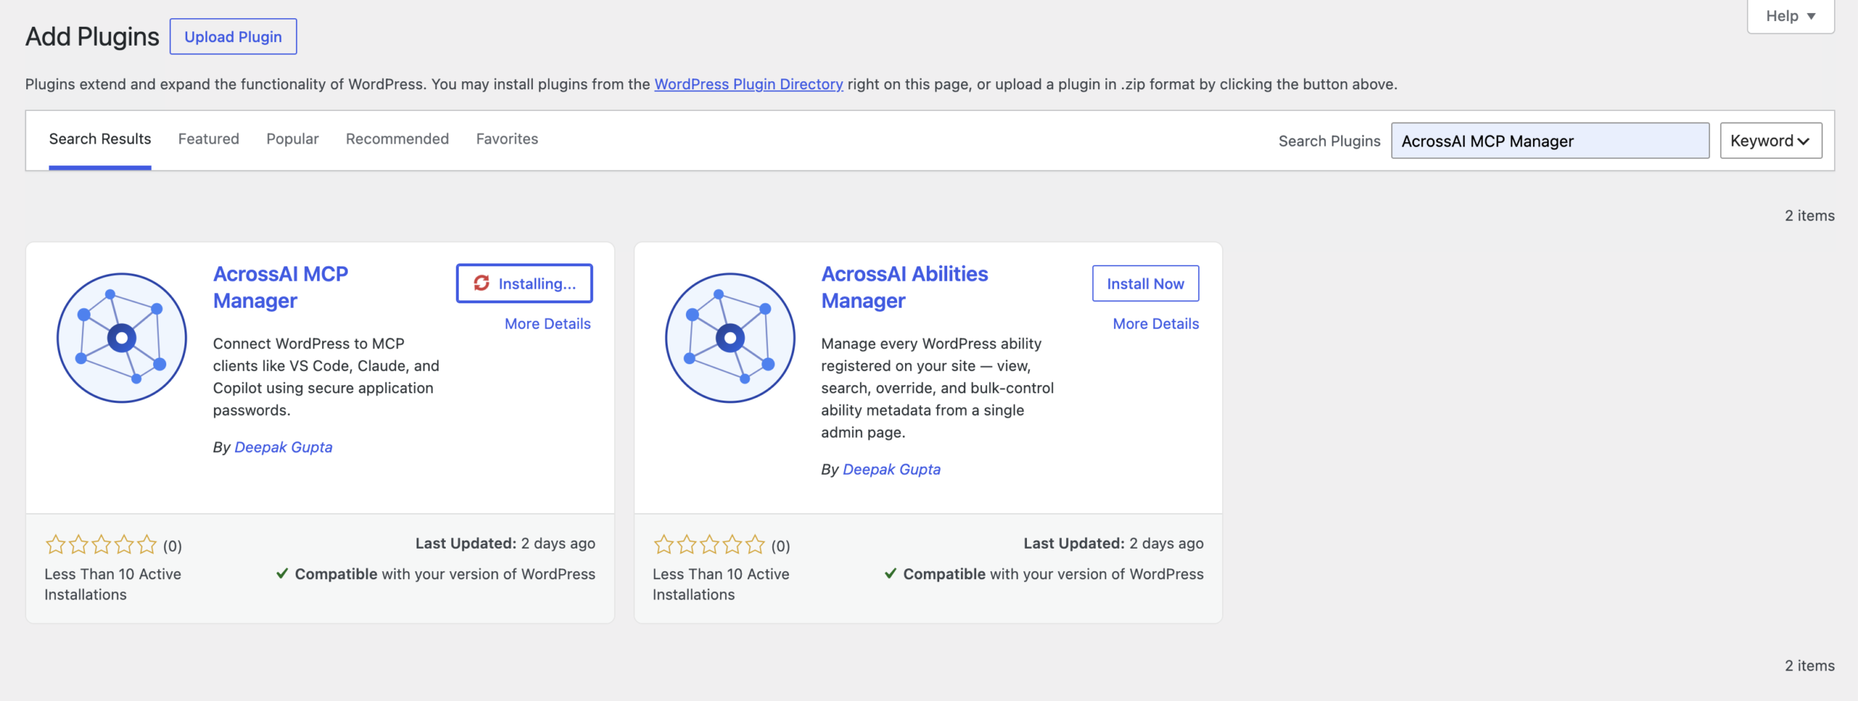Open the Recommended plugins tab

click(x=397, y=139)
